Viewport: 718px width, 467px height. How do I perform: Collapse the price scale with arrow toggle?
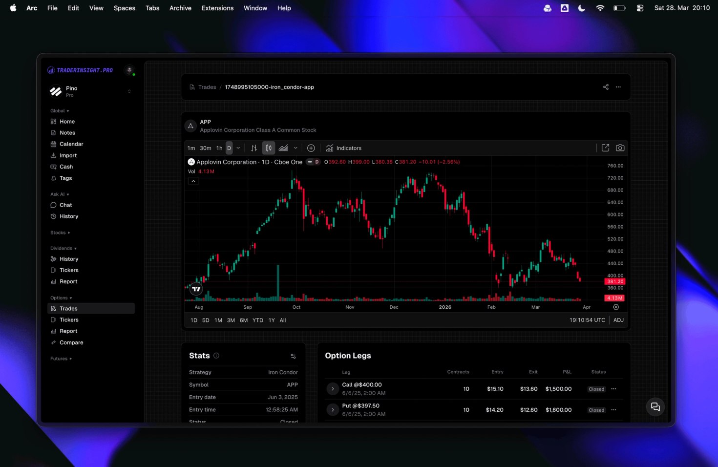pyautogui.click(x=193, y=181)
